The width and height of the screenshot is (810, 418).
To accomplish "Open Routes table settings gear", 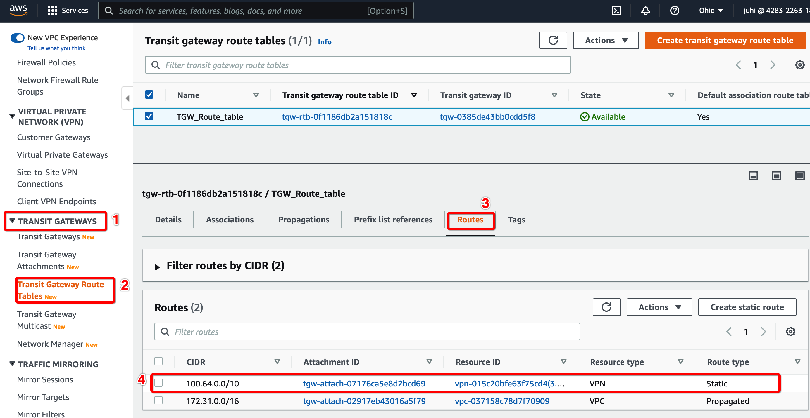I will pos(790,332).
